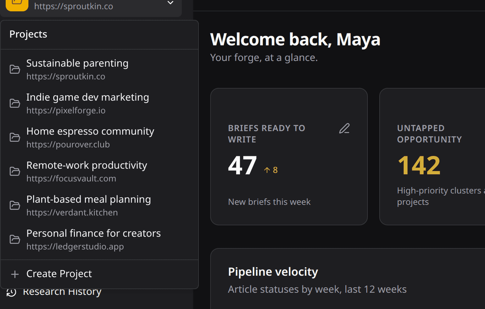Select the Remote-work productivity project
This screenshot has width=485, height=309.
click(99, 171)
